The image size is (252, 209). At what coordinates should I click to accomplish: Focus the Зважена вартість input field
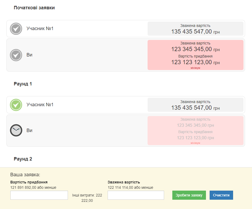136,195
